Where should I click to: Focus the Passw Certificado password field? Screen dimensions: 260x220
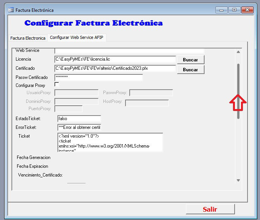point(99,78)
